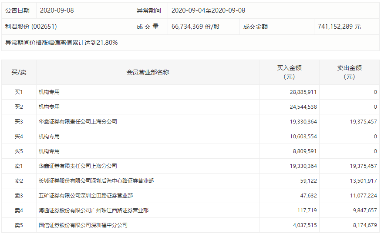Open 机构专用 in the 买1 row

(49, 92)
